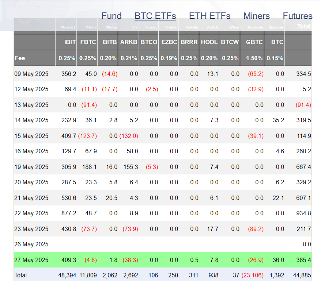Select the 09 May 2025 date cell
The width and height of the screenshot is (321, 281).
click(31, 74)
